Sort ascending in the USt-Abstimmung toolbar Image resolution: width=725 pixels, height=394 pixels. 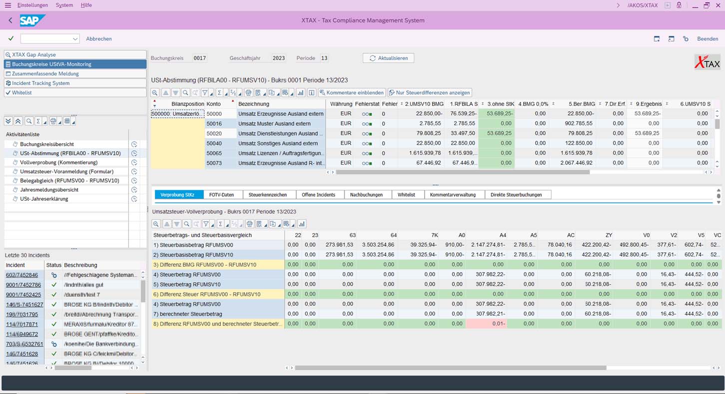(166, 93)
